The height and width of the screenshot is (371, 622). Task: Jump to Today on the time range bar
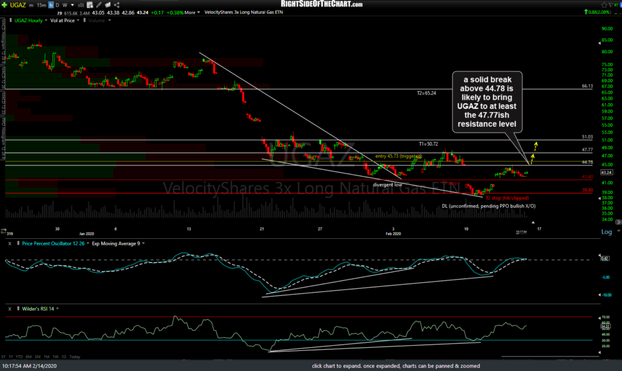tap(75, 357)
